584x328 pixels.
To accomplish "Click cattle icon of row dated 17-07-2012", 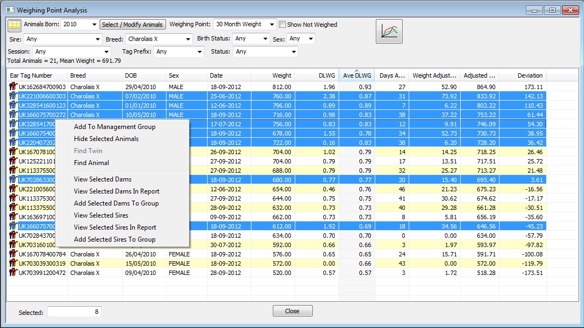I will tap(13, 124).
